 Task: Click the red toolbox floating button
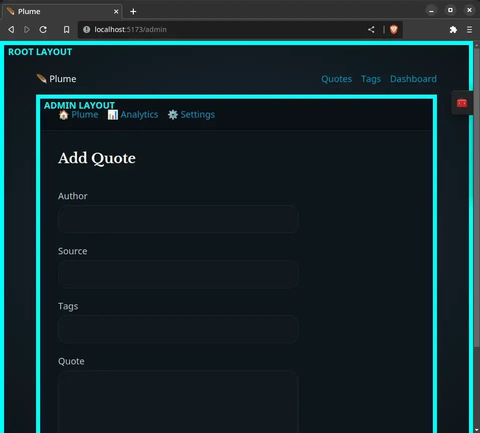tap(461, 103)
